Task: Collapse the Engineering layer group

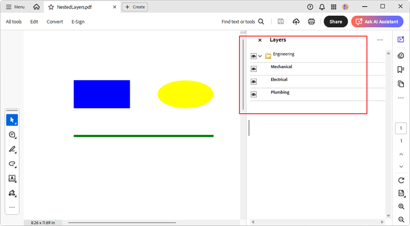Action: 260,56
